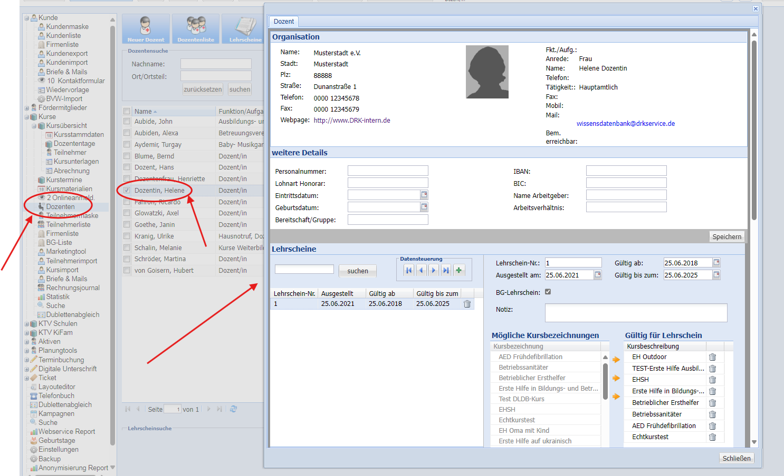The image size is (784, 476).
Task: Uncheck the Dozentin, Helene row checkbox
Action: pyautogui.click(x=127, y=190)
